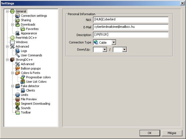Open the Up speed dropdown

pos(124,49)
